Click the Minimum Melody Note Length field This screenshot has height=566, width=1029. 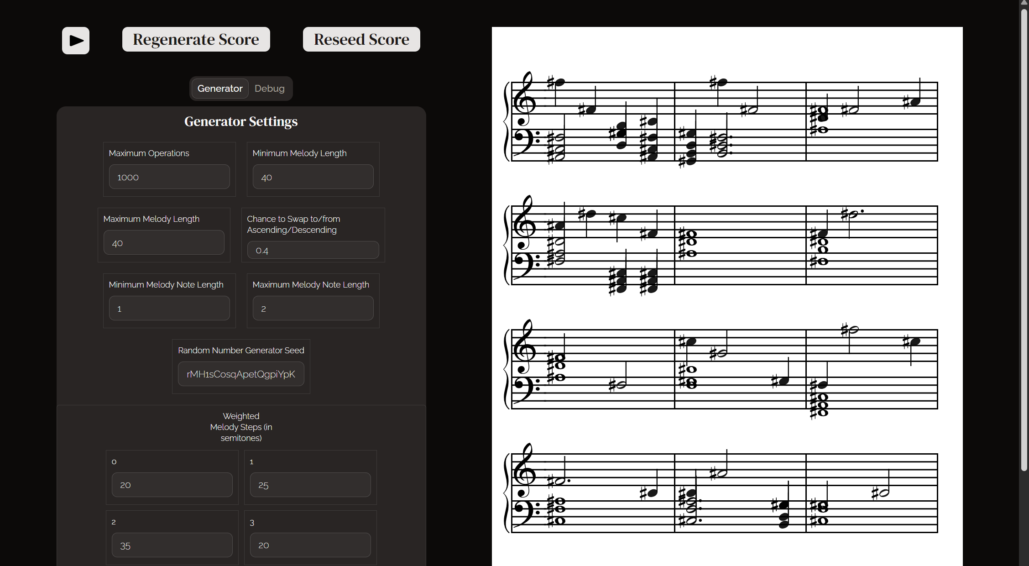point(169,309)
